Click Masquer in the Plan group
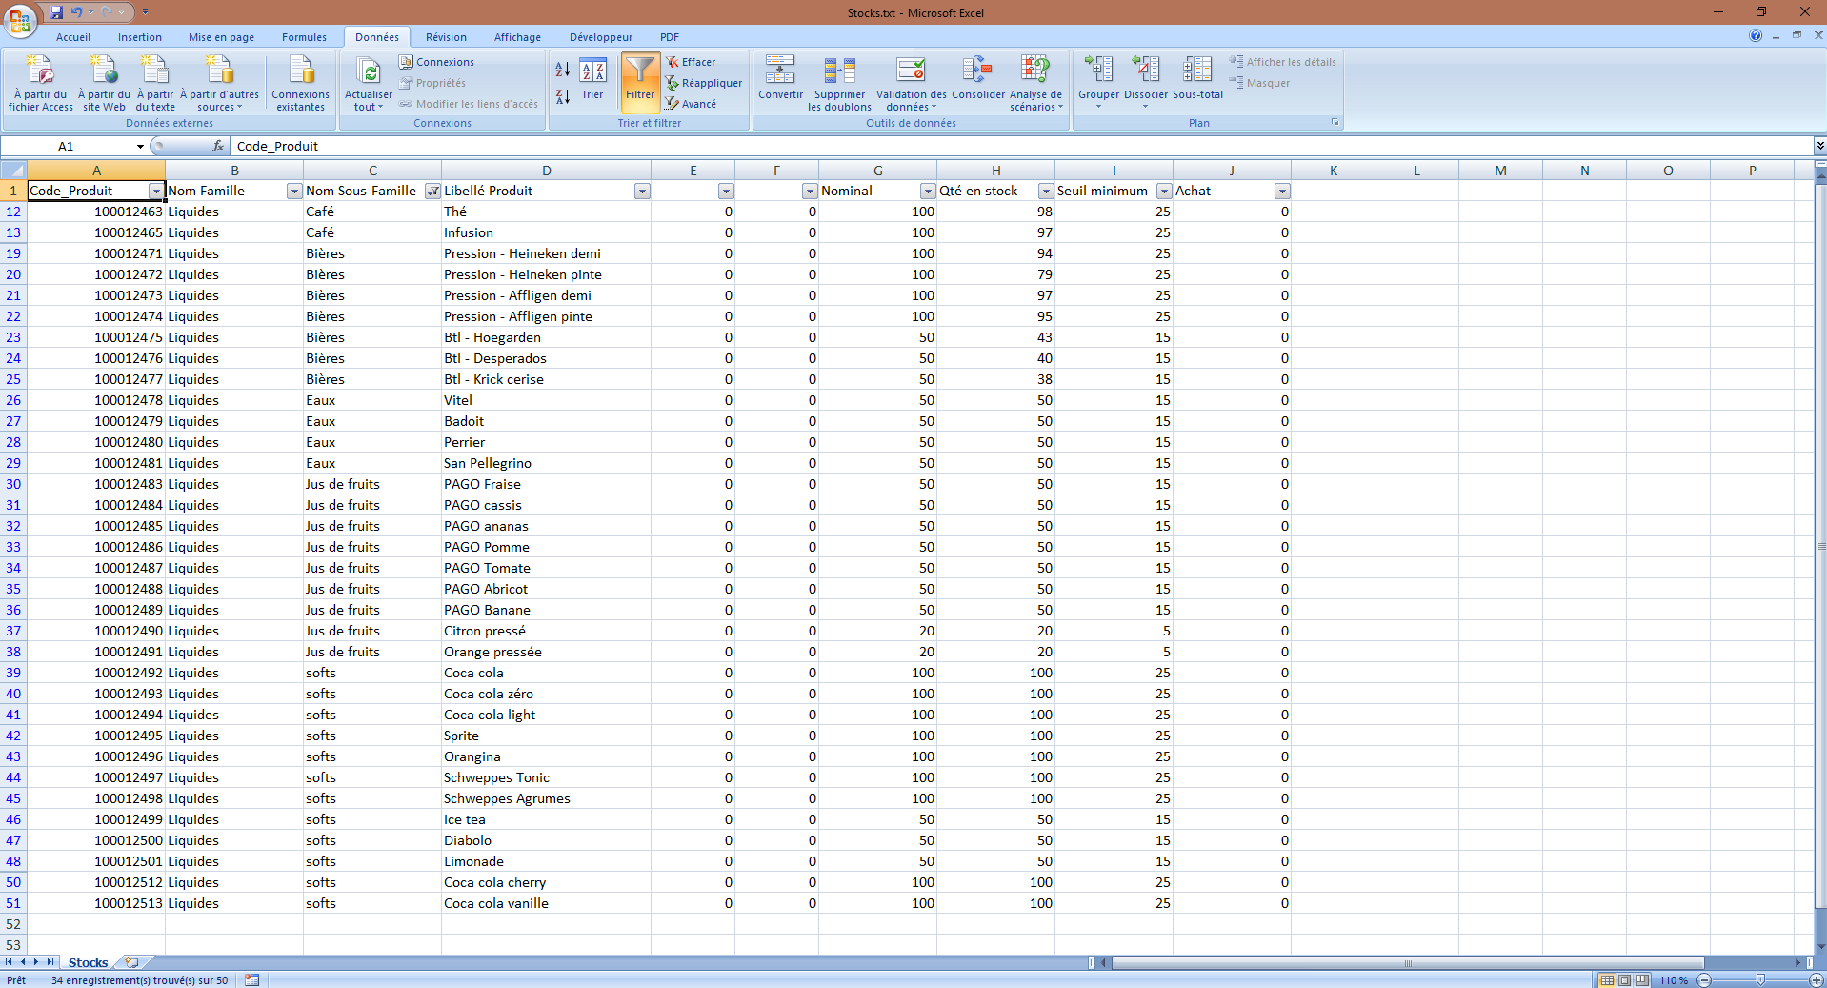 pos(1259,83)
